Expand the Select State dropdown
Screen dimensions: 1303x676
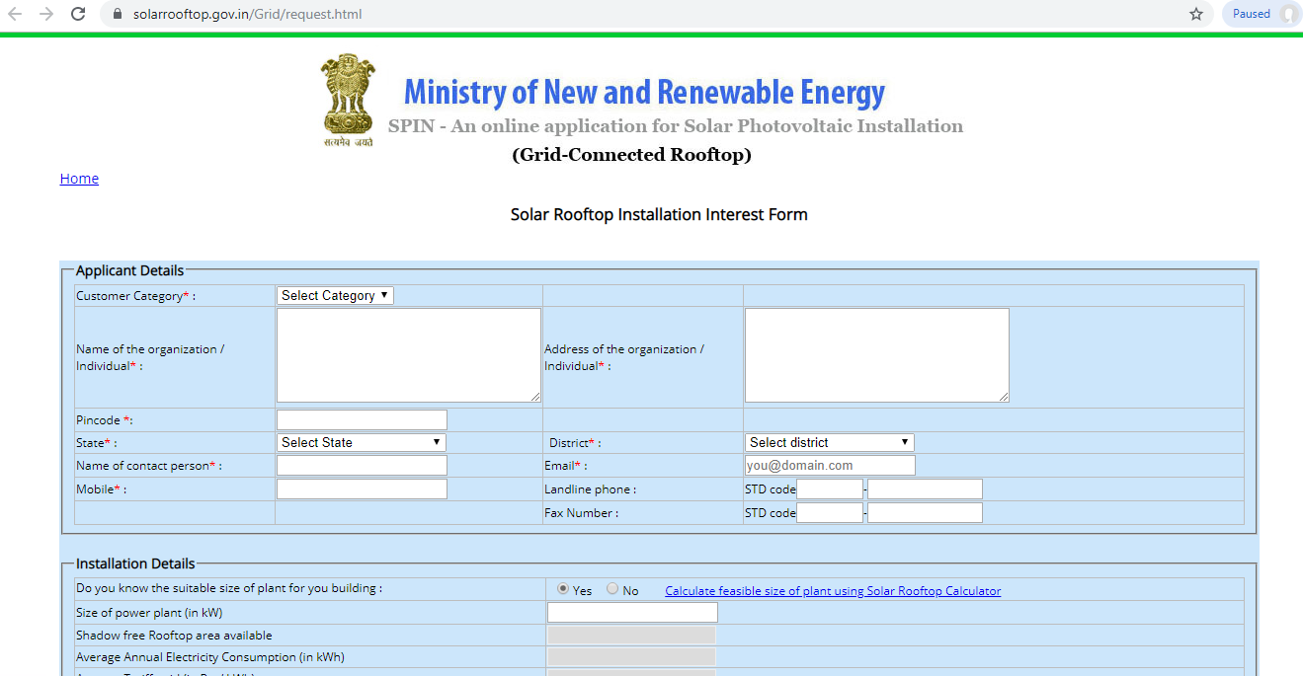362,442
